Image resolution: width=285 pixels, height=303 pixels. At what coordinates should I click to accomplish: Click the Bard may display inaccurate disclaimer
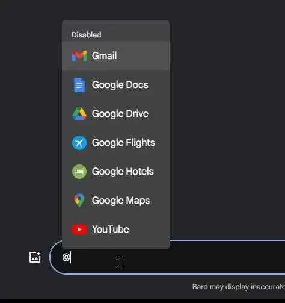(239, 287)
